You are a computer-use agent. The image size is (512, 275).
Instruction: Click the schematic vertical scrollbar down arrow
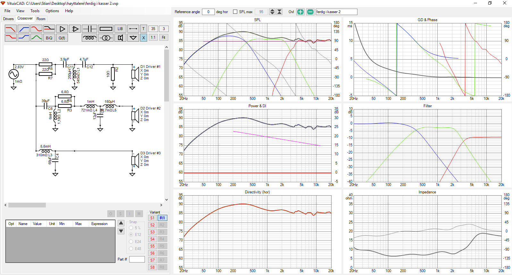166,199
